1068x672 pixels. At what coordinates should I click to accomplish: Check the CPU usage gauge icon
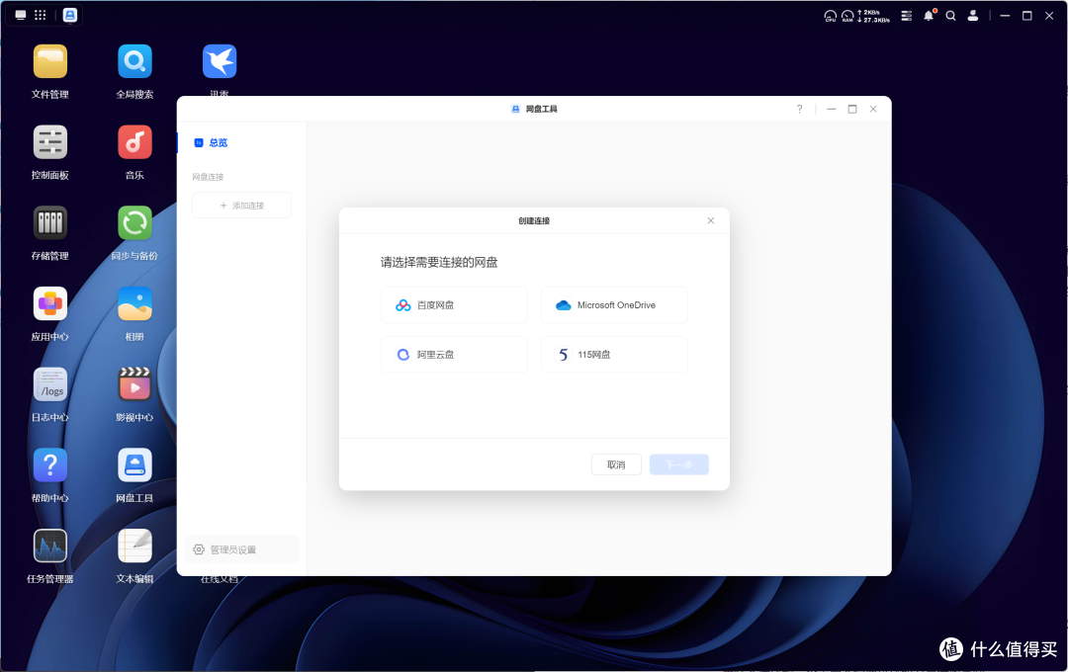pos(831,16)
